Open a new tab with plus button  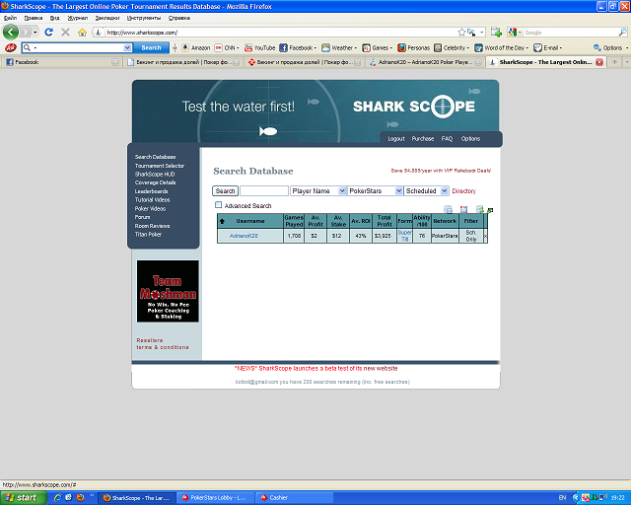614,62
